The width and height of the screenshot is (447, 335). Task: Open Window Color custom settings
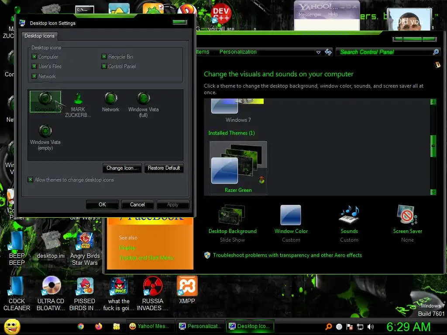291,223
